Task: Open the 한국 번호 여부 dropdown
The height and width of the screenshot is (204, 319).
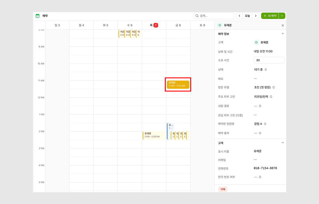Action: [258, 177]
